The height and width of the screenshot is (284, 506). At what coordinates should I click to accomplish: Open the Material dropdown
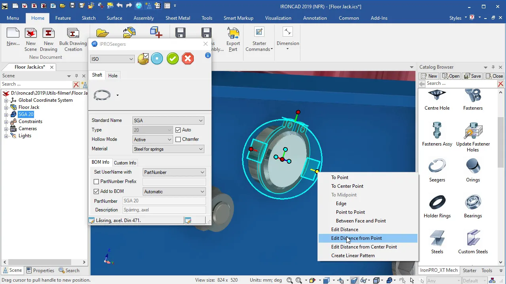pyautogui.click(x=168, y=149)
